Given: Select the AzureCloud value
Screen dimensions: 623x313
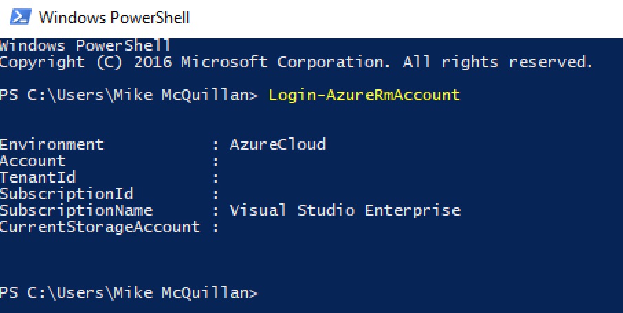Looking at the screenshot, I should (277, 144).
